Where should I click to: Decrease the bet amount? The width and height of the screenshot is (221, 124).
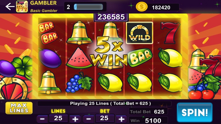88,119
